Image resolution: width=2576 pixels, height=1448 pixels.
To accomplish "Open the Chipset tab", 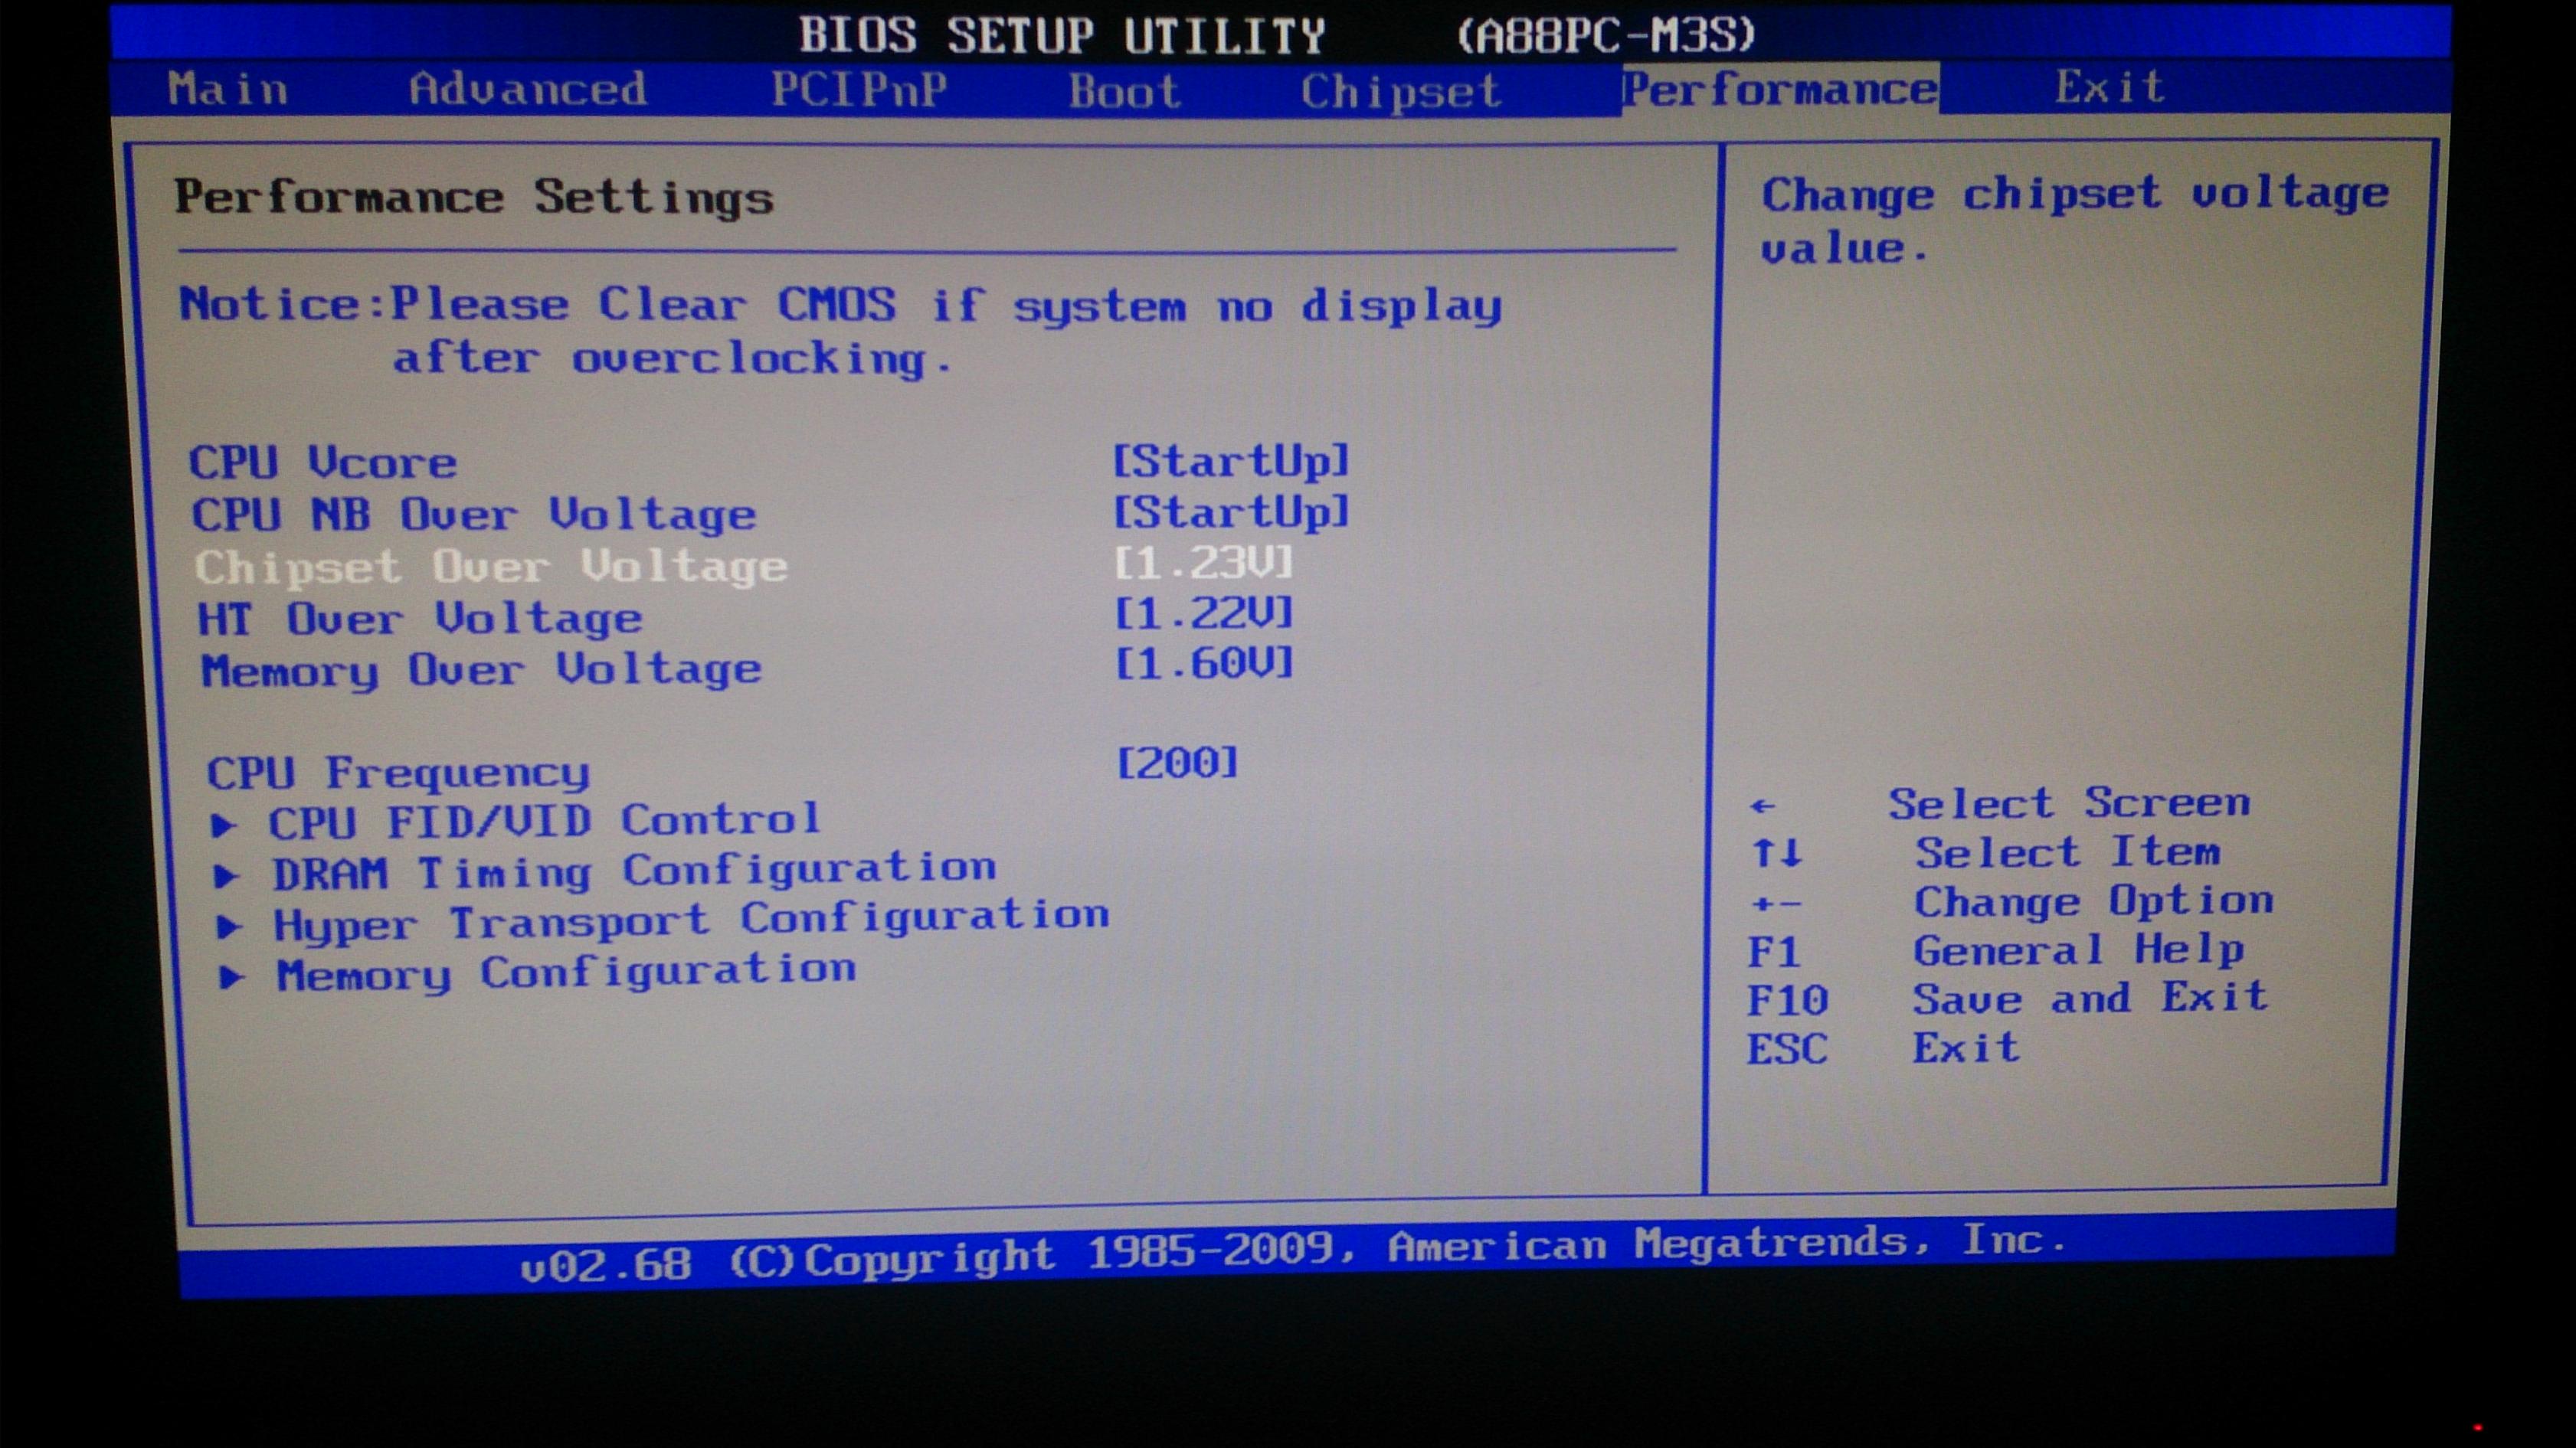I will click(x=1400, y=91).
